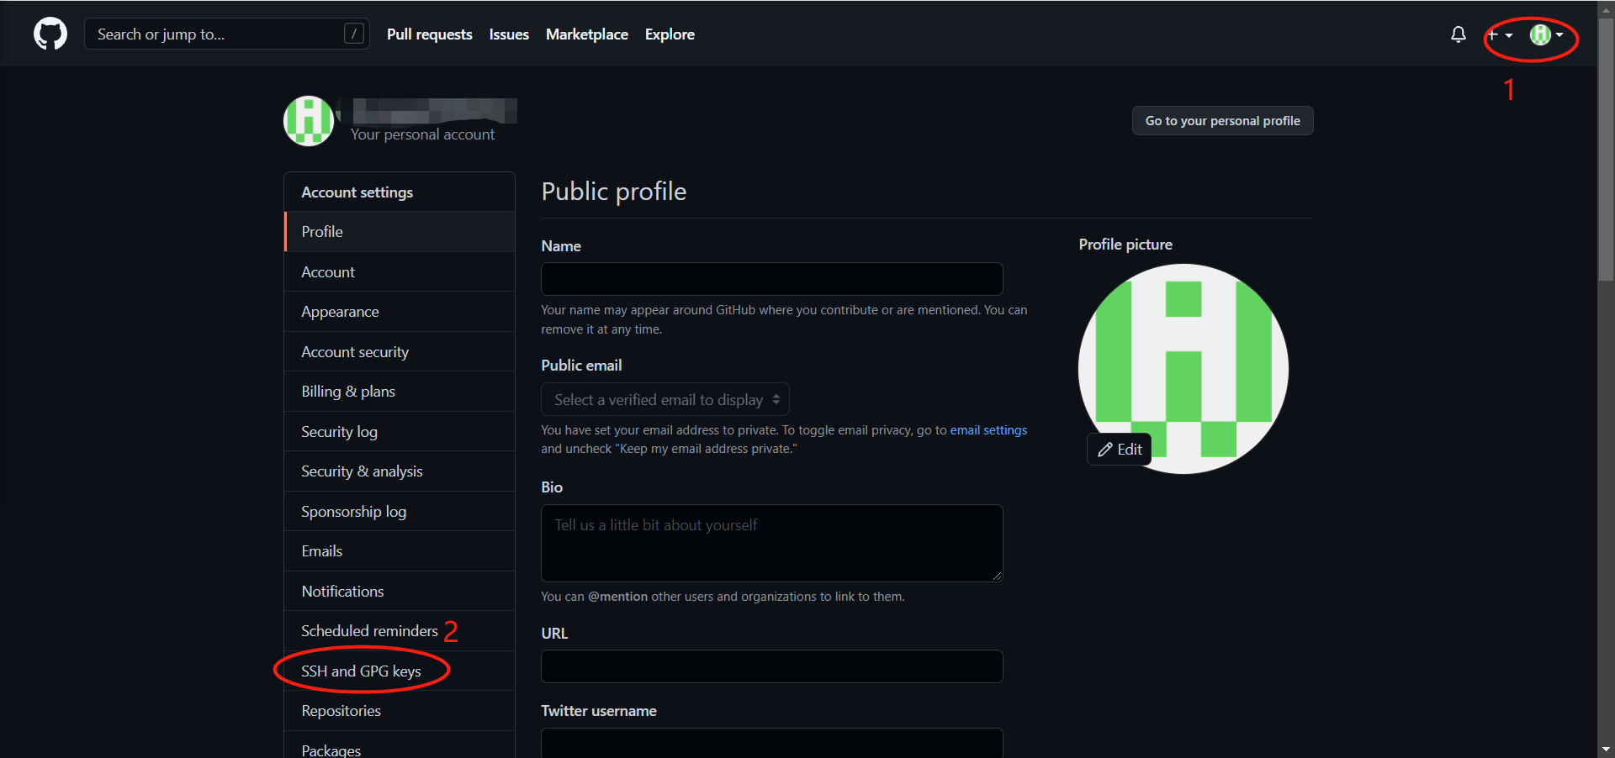Expand the Public email select dropdown
Screen dimensions: 1615x758
point(665,399)
